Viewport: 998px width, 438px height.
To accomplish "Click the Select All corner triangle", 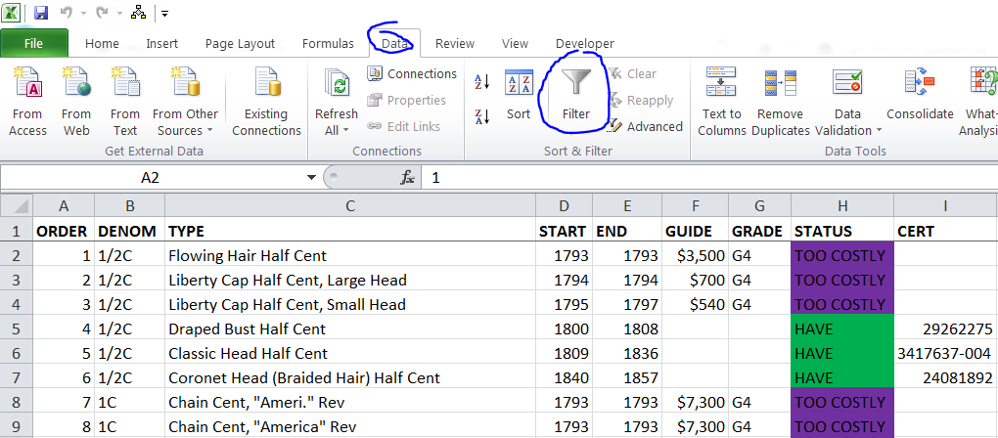I will pos(17,205).
